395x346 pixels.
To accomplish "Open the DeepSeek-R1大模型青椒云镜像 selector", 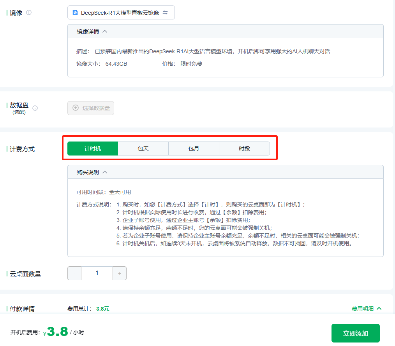I will click(121, 12).
